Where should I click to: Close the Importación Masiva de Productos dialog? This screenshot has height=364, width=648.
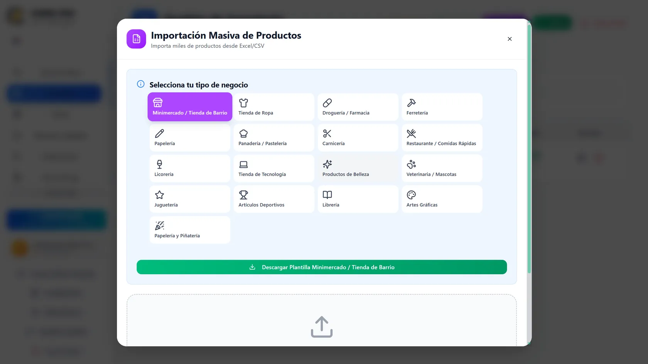510,39
